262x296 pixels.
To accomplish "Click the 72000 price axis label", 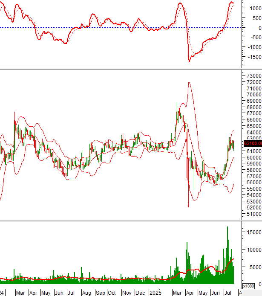I will [254, 82].
